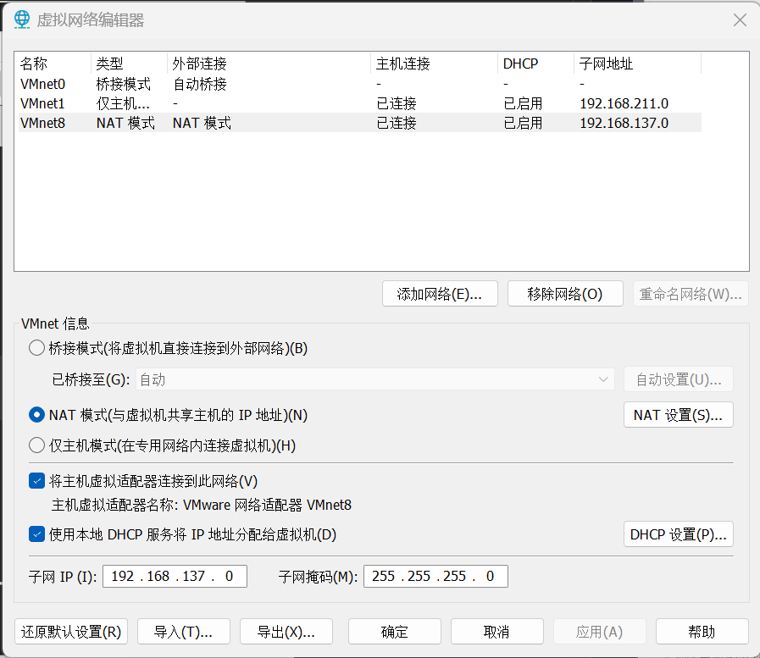Open NAT 设置(S)... dialog
The height and width of the screenshot is (658, 760).
(678, 415)
